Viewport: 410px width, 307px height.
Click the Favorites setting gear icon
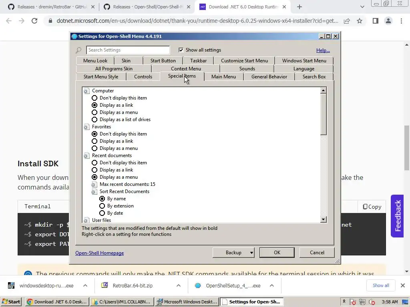86,127
